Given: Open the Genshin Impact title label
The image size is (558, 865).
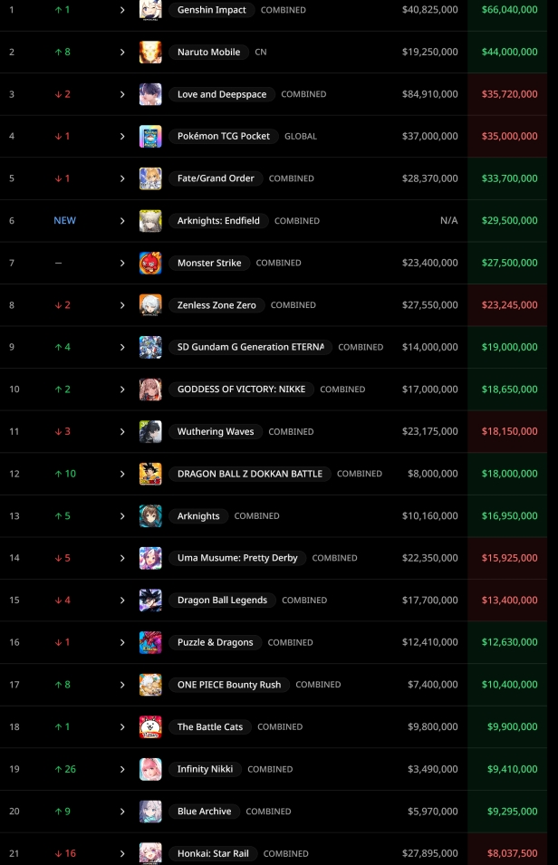Looking at the screenshot, I should (211, 10).
